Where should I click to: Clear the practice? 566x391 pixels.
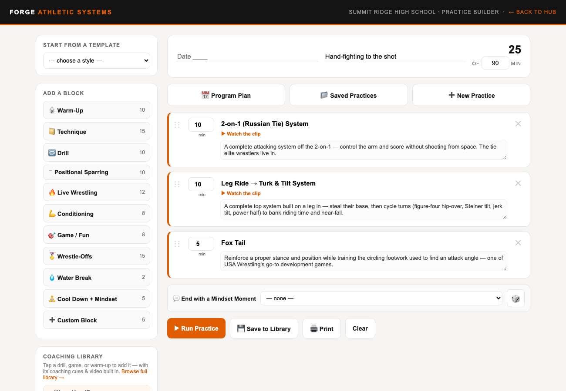360,328
